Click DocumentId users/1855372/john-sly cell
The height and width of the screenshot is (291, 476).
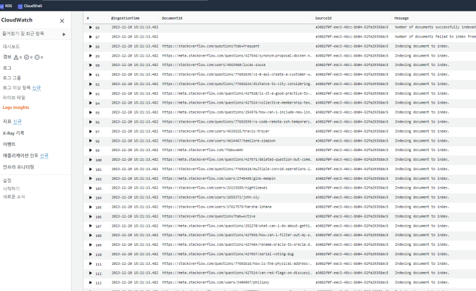pos(211,197)
